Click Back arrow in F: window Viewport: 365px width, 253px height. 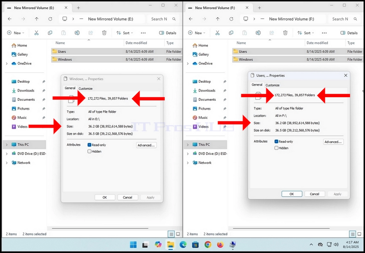click(191, 19)
